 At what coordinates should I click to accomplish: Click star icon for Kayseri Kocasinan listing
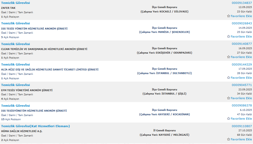tap(228, 119)
